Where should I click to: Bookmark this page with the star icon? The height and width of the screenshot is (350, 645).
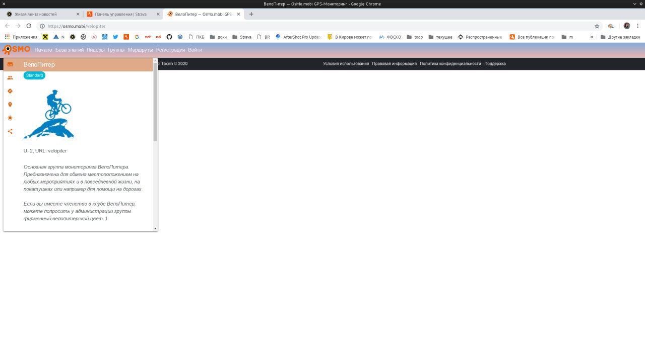pos(597,26)
